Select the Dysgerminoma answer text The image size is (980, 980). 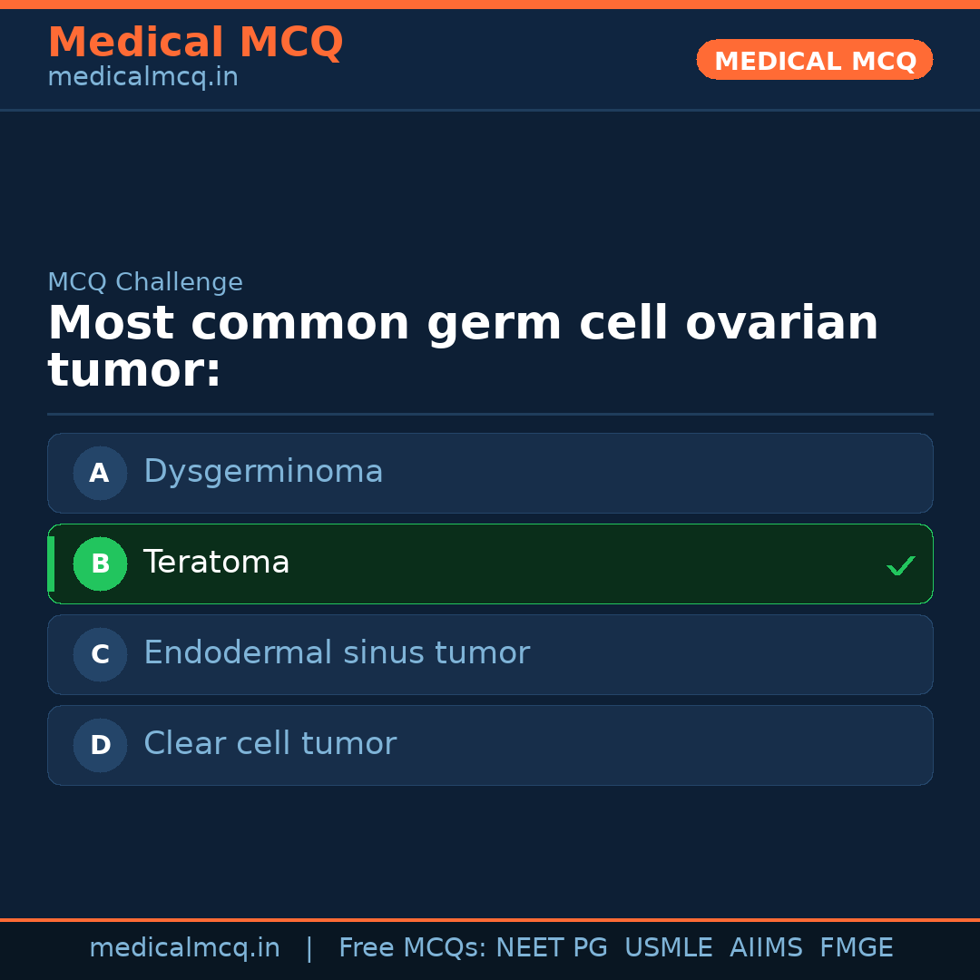tap(263, 472)
